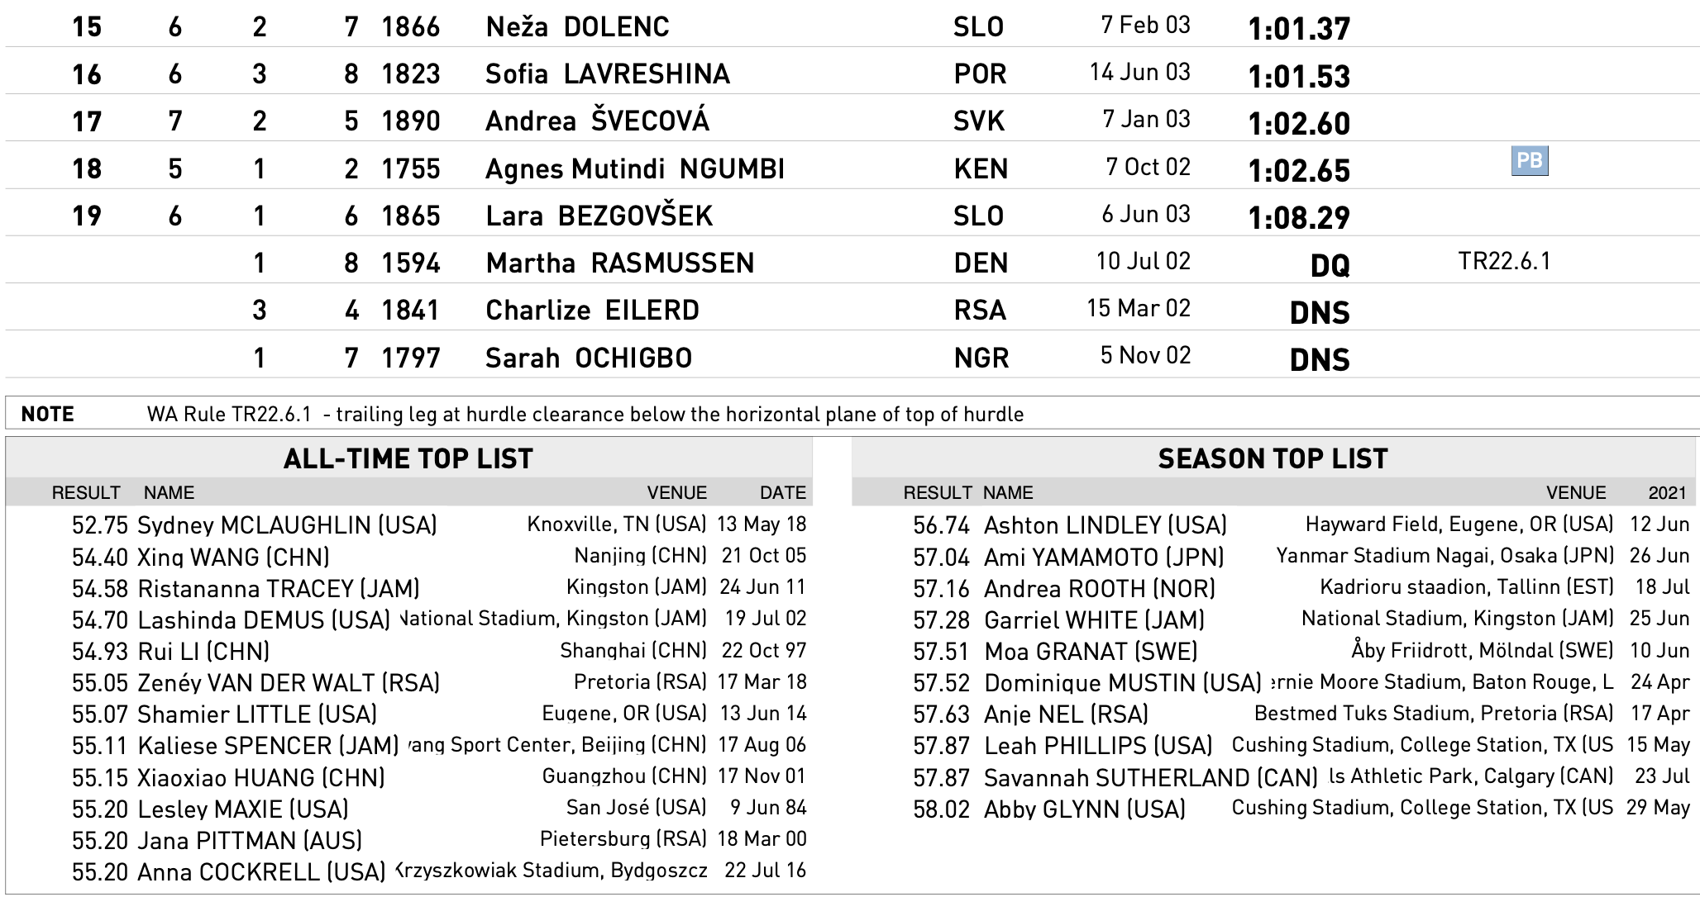Select athlete name Neža DOLENC
This screenshot has height=897, width=1700.
(x=577, y=27)
